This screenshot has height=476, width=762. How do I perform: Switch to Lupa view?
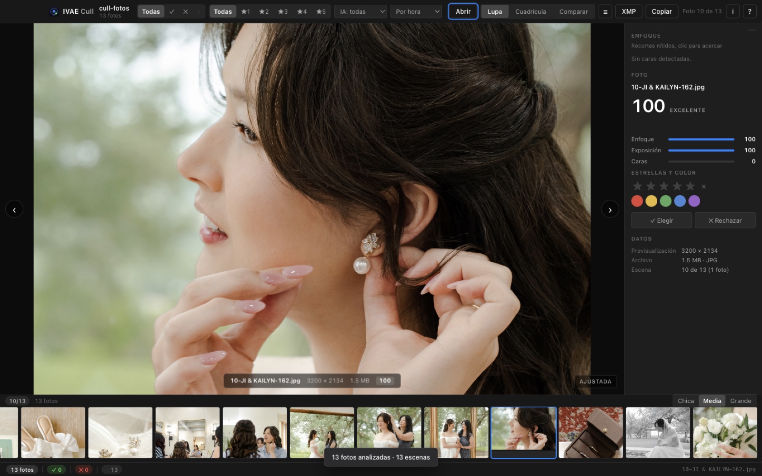495,11
